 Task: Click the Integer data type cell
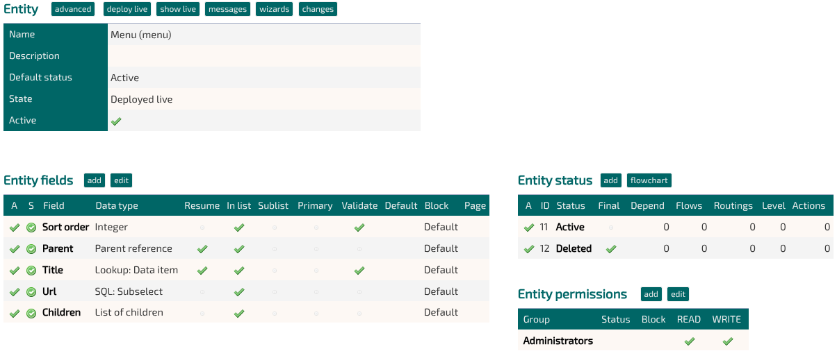112,227
